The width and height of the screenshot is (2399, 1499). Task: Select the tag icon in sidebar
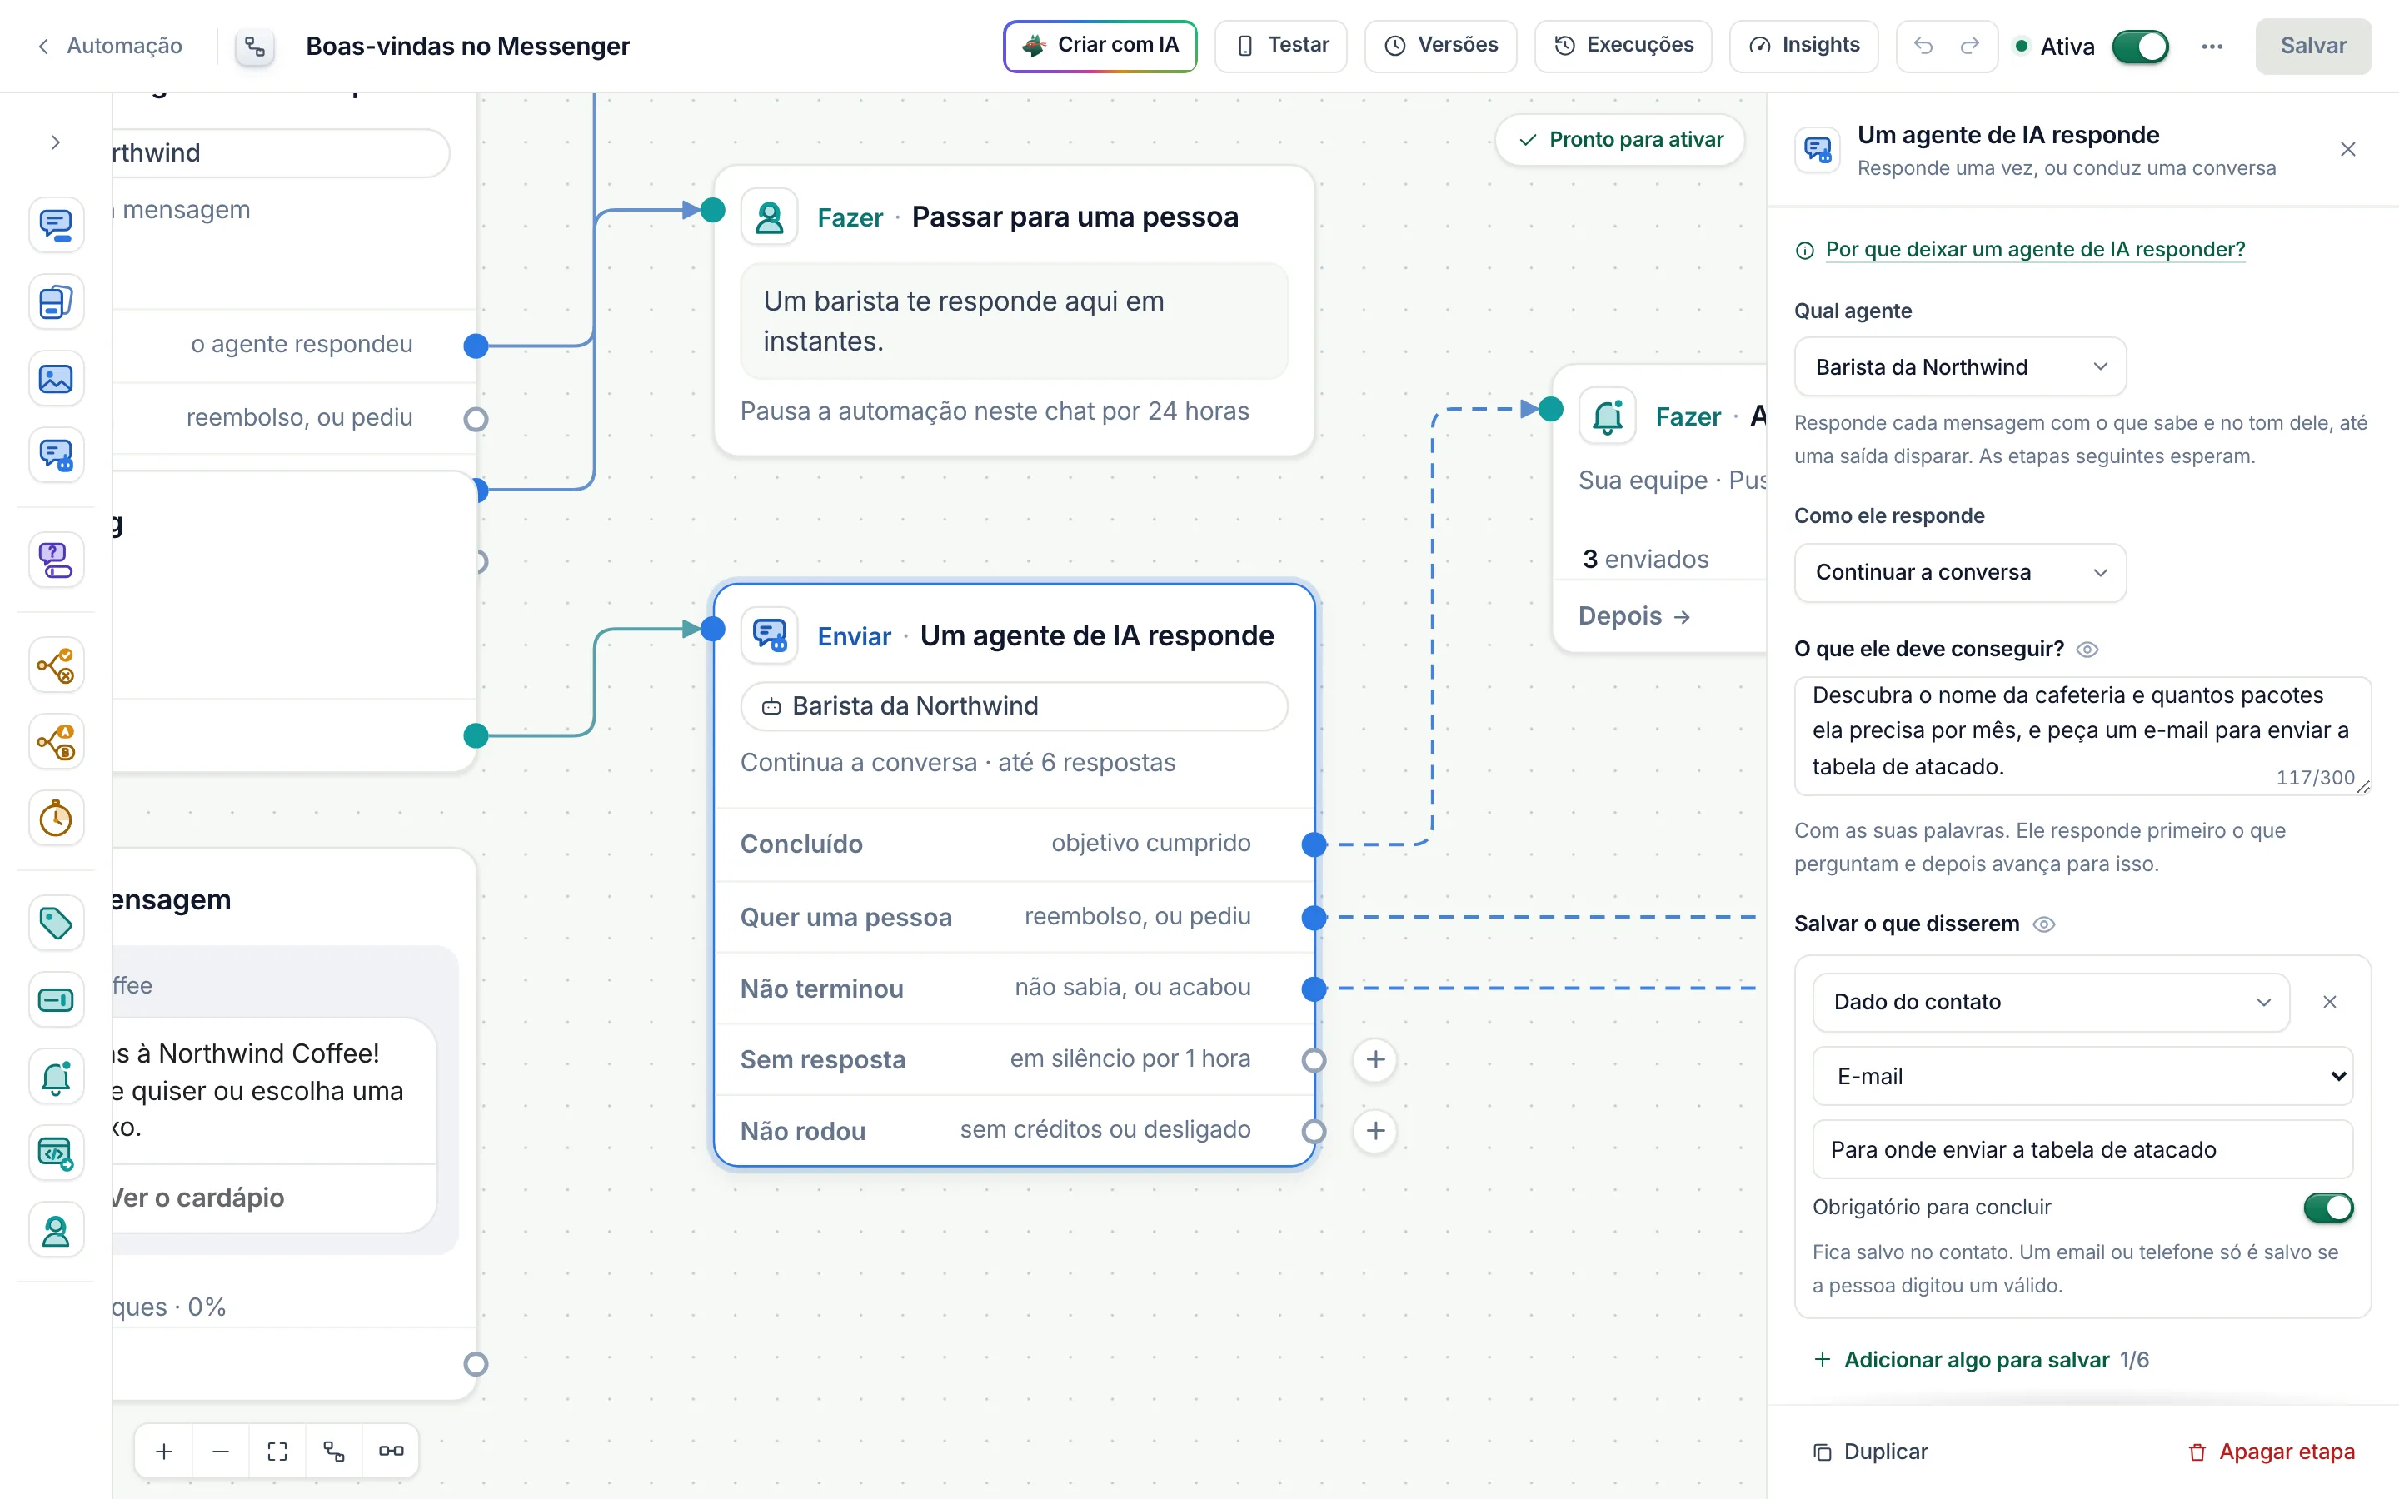coord(56,923)
